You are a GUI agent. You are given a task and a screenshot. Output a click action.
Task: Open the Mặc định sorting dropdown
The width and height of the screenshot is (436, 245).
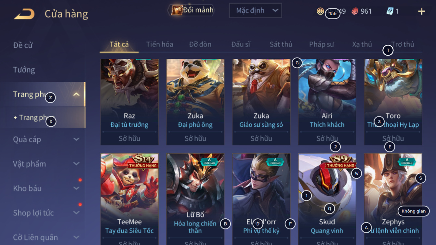[x=255, y=11]
